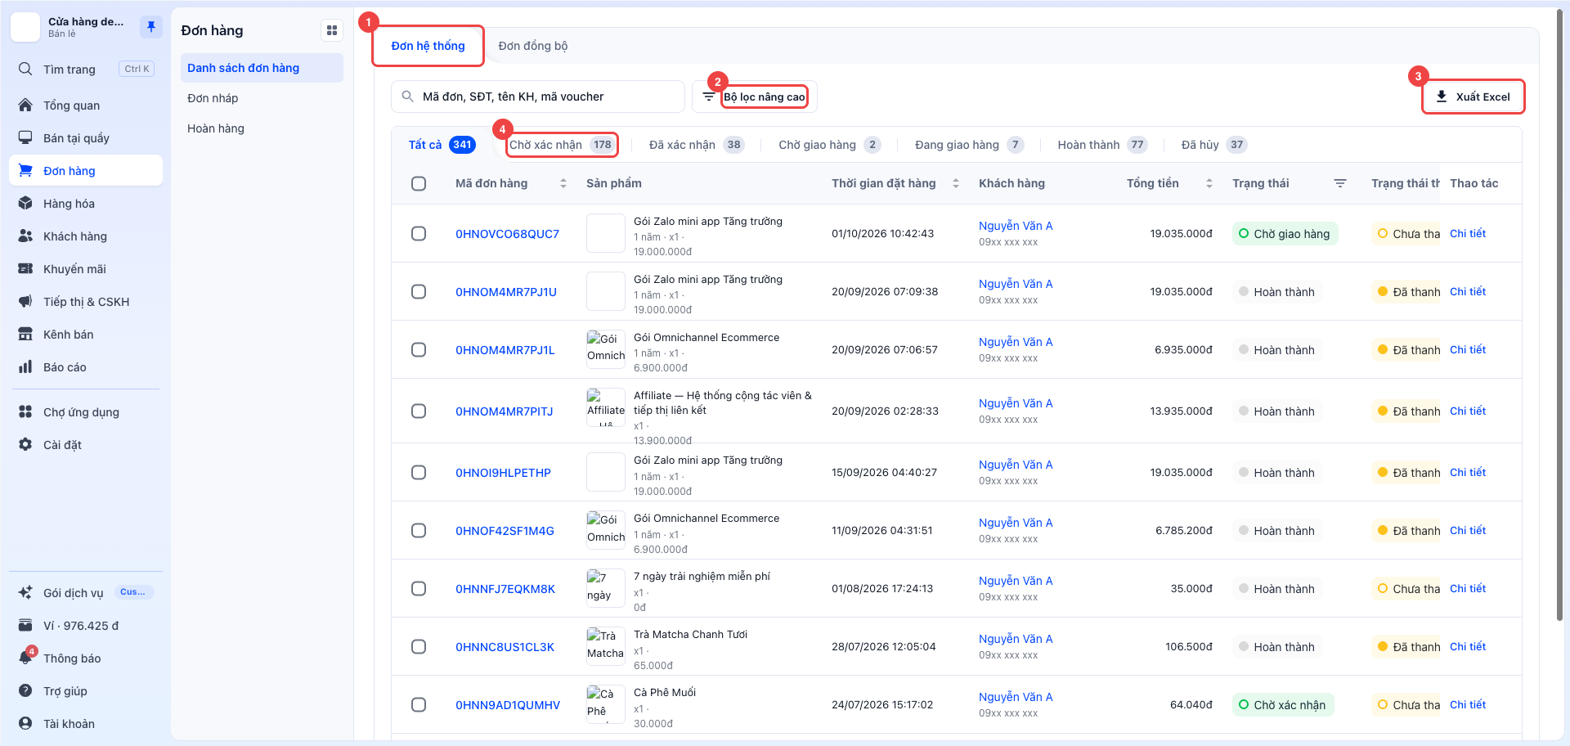1570x746 pixels.
Task: Click the Hàng hóa box icon
Action: point(25,204)
